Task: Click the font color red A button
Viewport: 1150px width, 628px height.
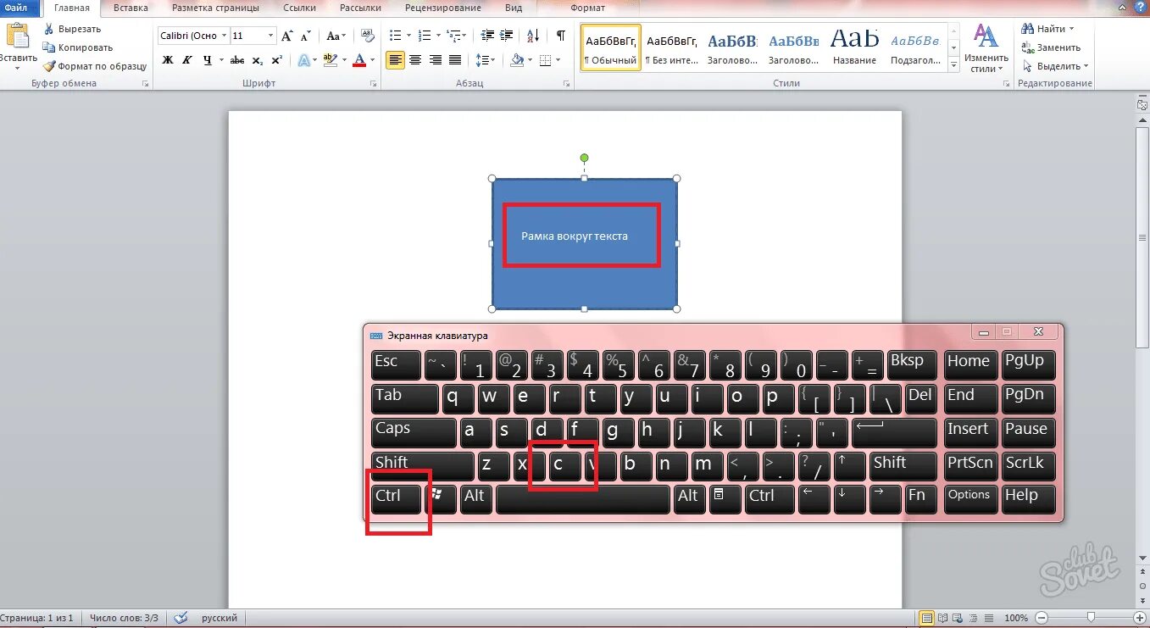Action: pyautogui.click(x=359, y=60)
